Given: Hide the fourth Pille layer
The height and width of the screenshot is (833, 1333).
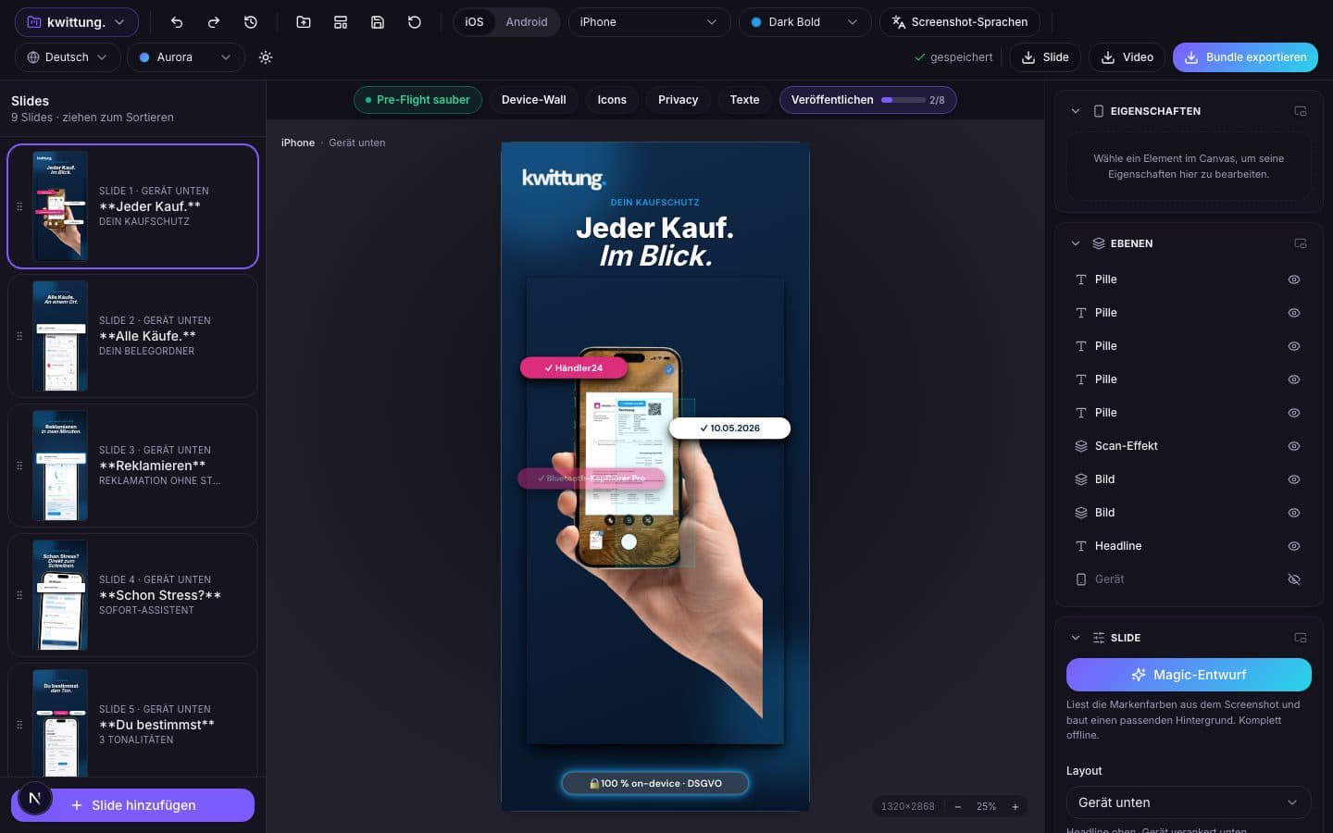Looking at the screenshot, I should point(1294,379).
